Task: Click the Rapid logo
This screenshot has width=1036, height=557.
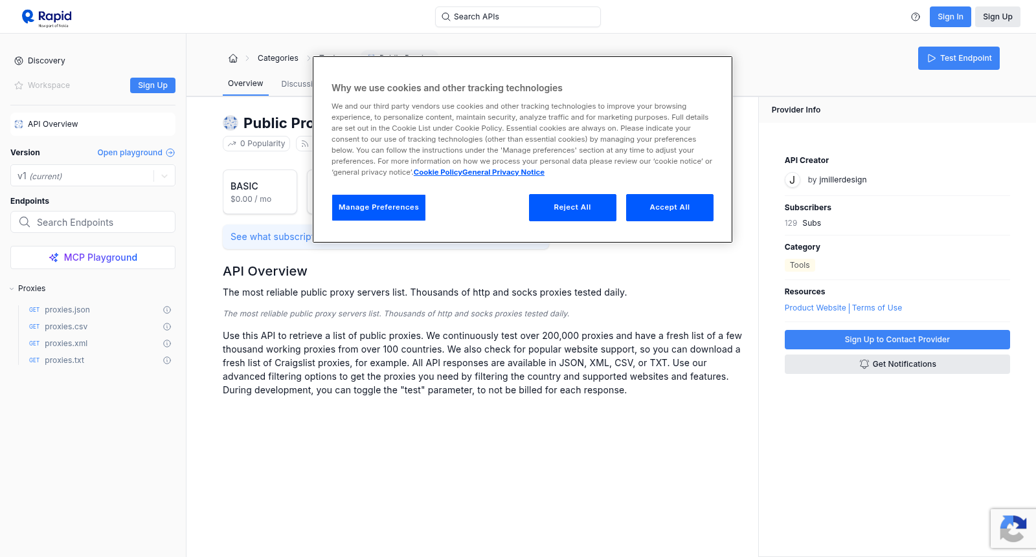Action: 47,18
